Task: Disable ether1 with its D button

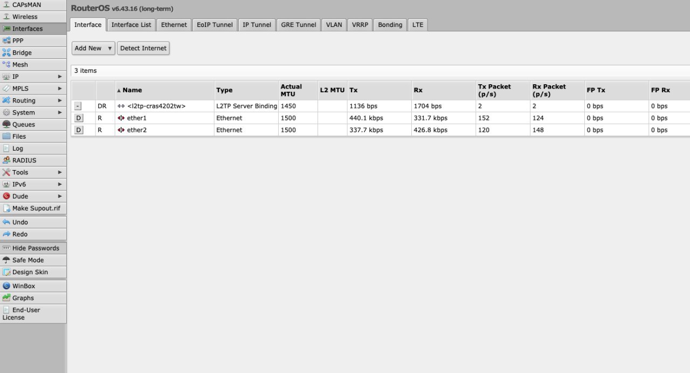Action: 78,118
